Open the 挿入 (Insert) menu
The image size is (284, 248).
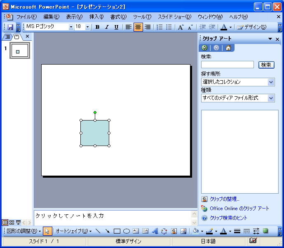coord(96,17)
